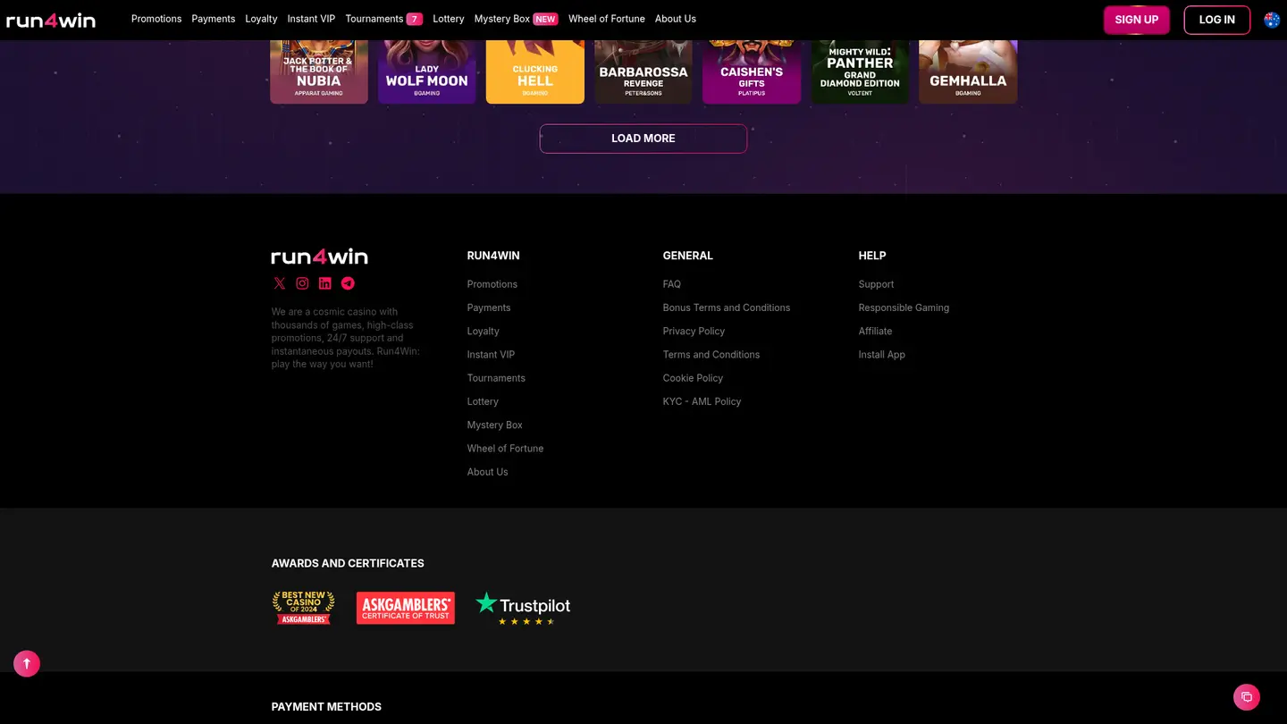Open the Cookie Policy link

(x=693, y=378)
